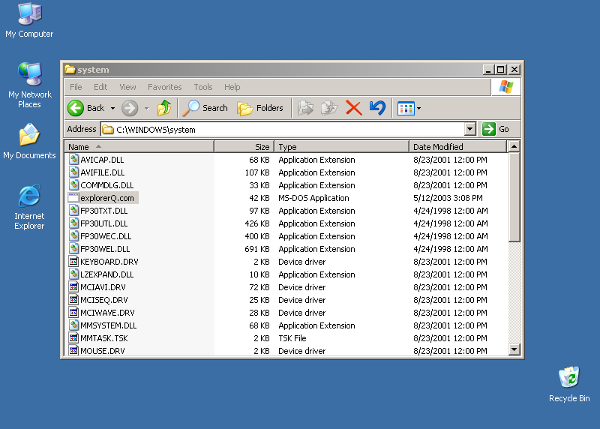Click the scrollbar up arrow

click(514, 146)
